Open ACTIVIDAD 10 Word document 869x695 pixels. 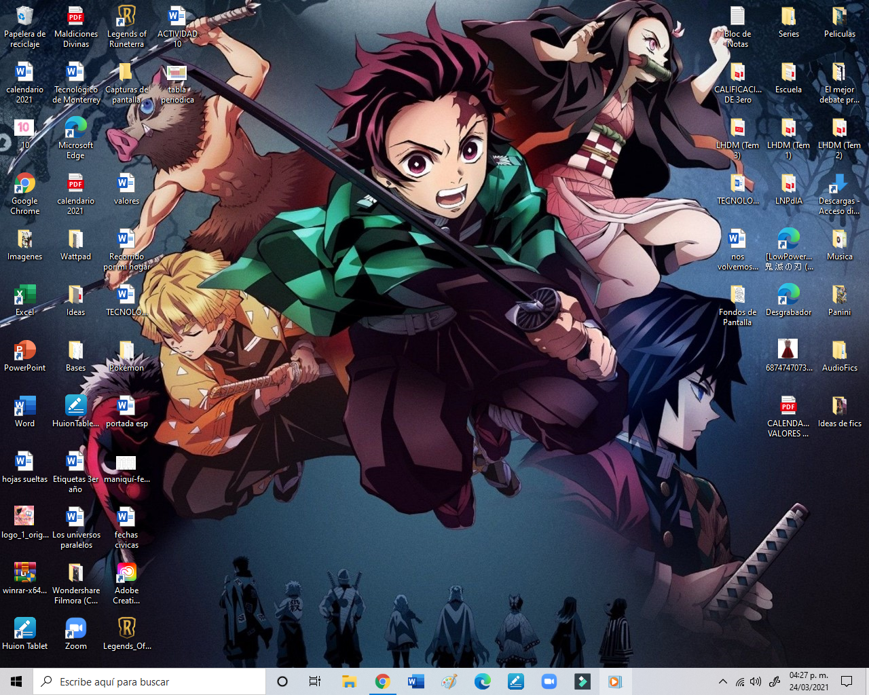click(x=177, y=27)
